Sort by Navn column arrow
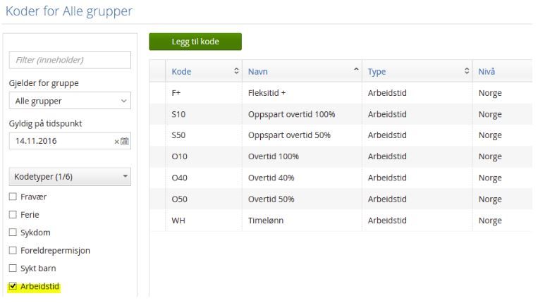 tap(357, 70)
